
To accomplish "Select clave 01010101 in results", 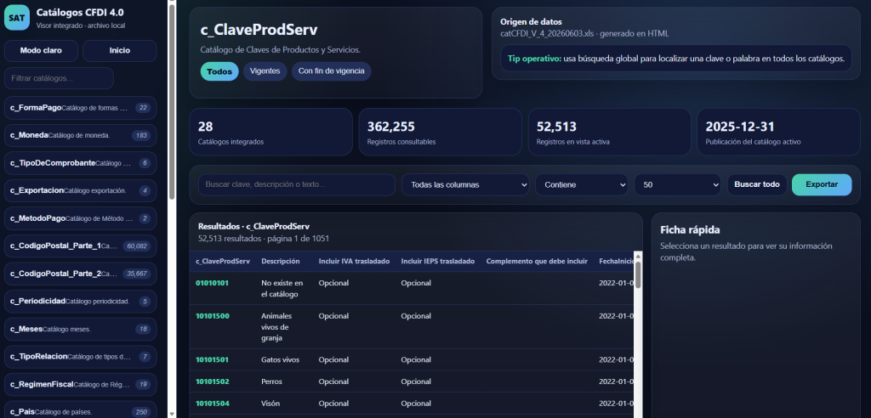I will (212, 283).
